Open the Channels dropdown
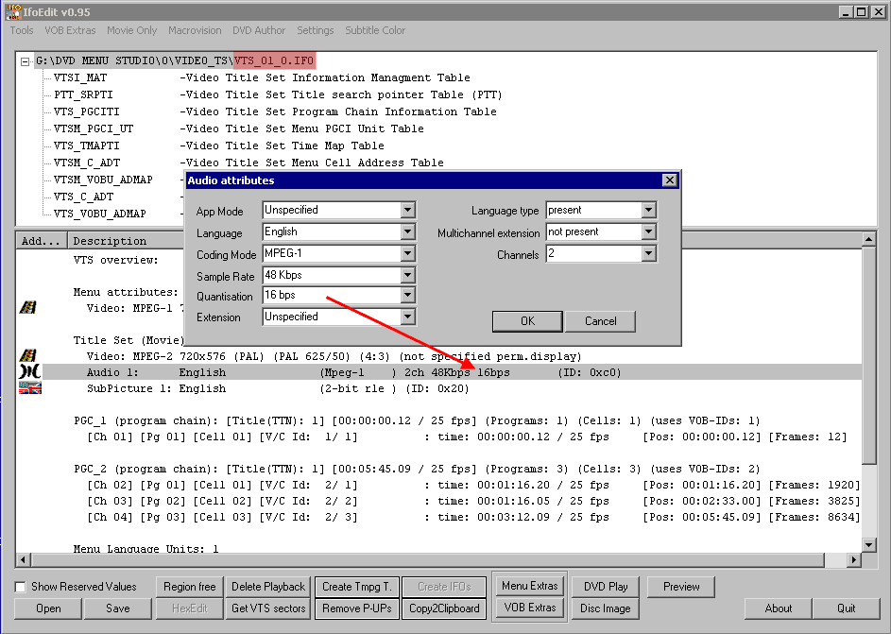 648,253
